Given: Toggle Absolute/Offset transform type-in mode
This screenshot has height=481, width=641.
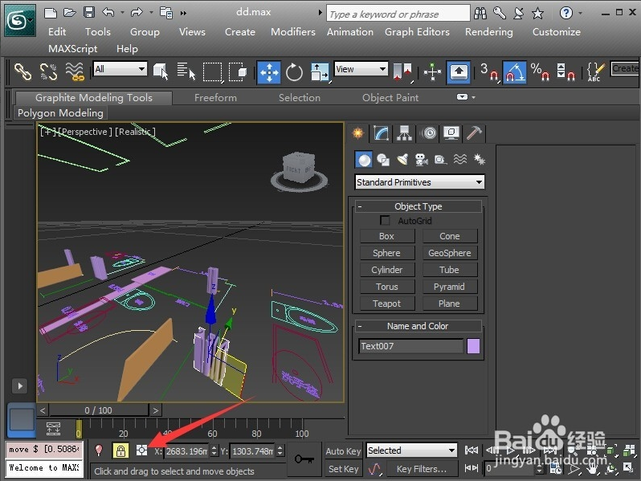Looking at the screenshot, I should [x=141, y=450].
